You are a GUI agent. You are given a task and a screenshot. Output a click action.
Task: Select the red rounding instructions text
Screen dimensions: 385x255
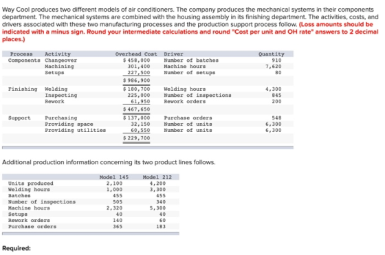(190, 32)
